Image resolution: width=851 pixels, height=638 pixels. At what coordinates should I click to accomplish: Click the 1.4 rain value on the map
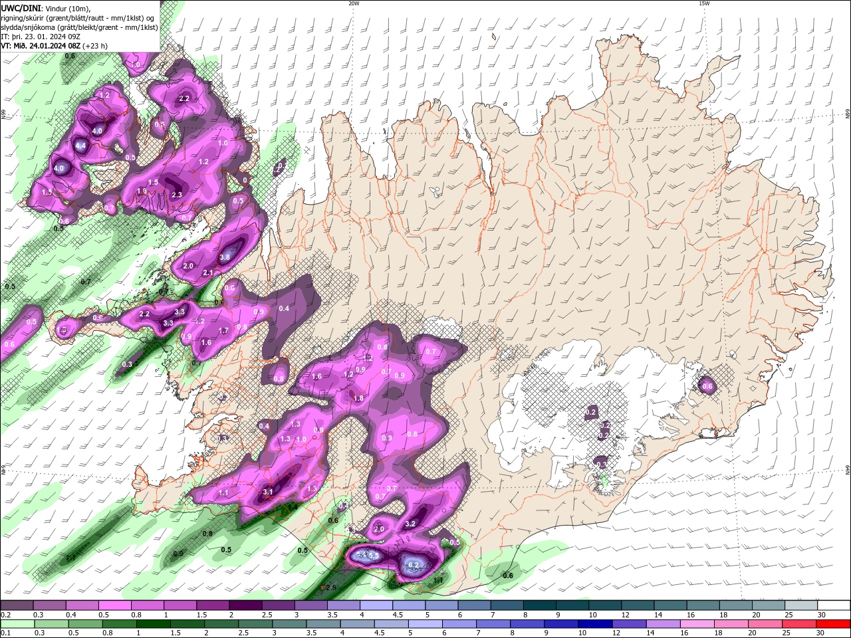click(293, 507)
